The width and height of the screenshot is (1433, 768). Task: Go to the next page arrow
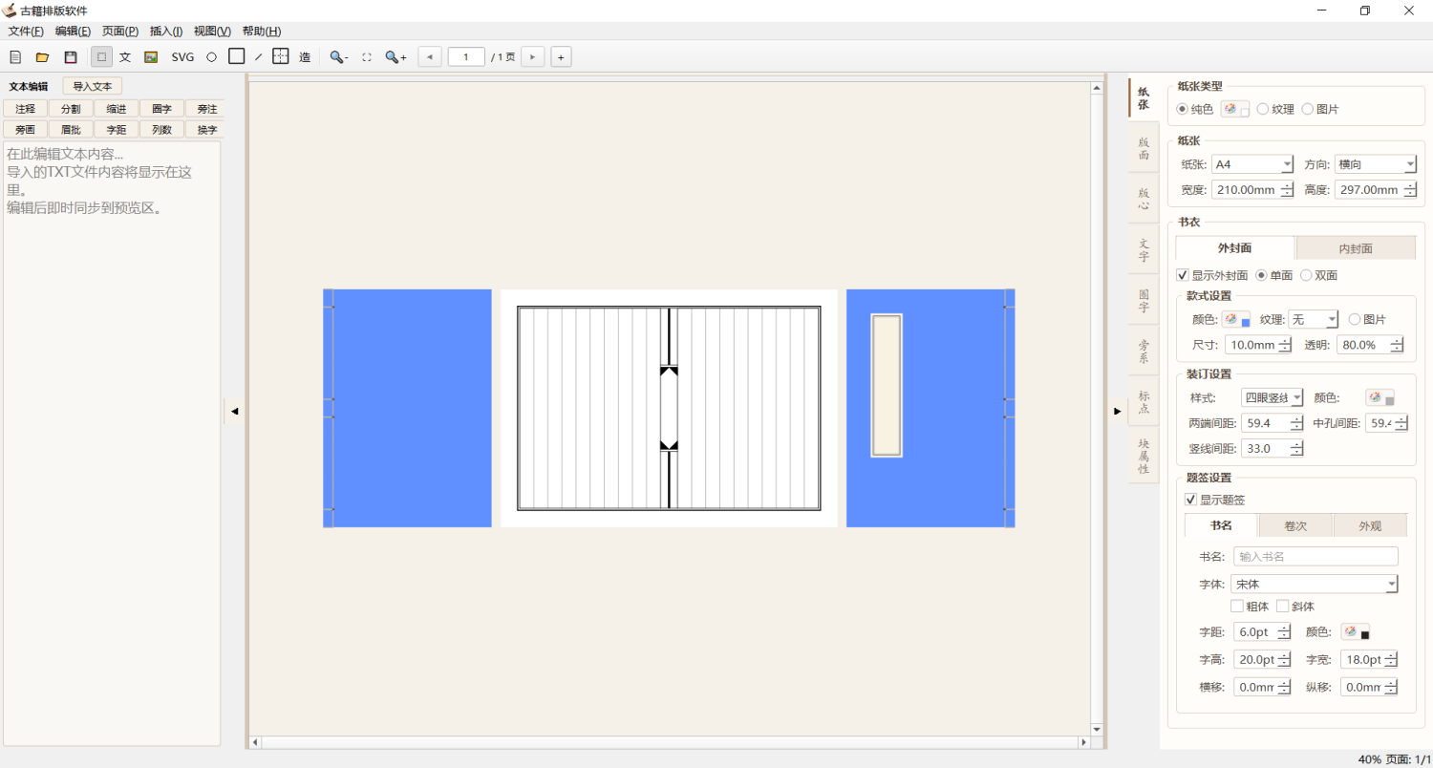point(532,57)
